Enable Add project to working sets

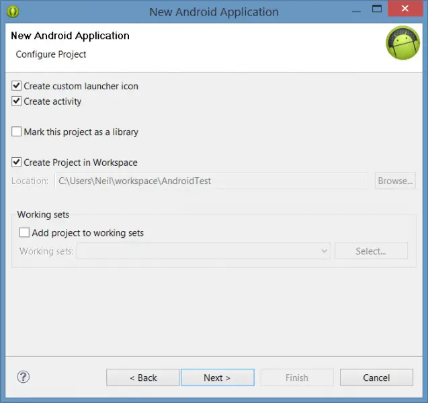coord(25,233)
